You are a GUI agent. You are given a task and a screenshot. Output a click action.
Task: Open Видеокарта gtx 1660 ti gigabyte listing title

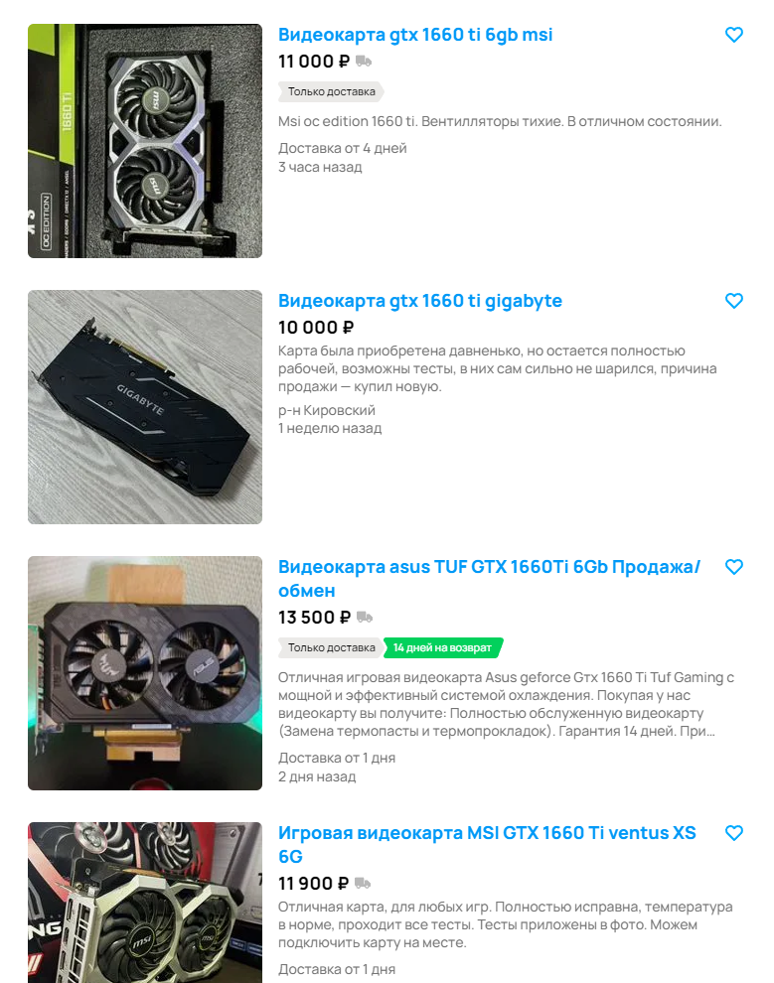(420, 301)
